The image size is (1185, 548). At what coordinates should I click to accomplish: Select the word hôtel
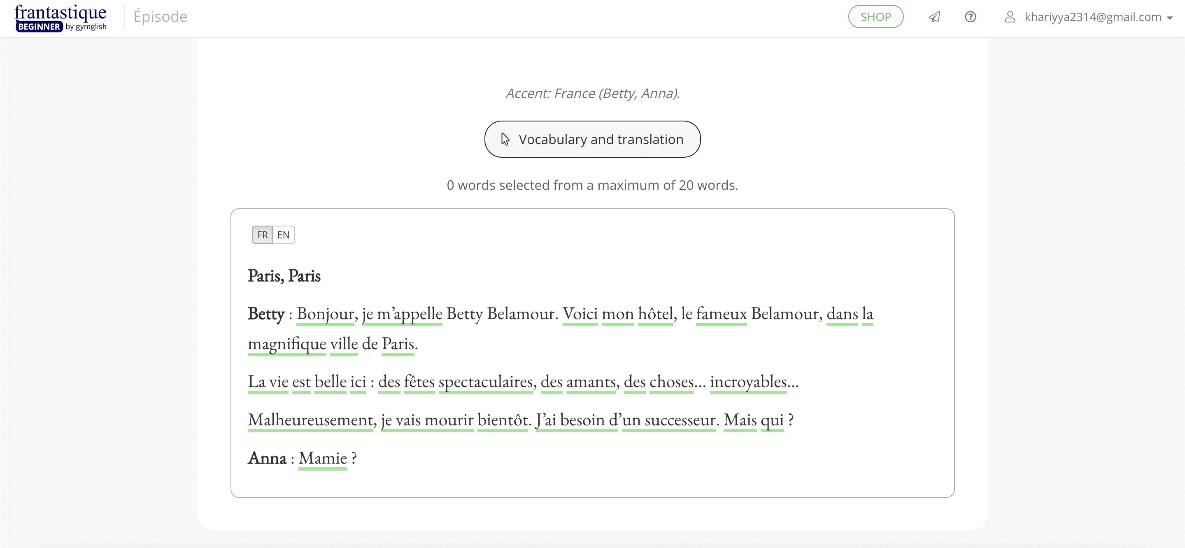[x=655, y=314]
